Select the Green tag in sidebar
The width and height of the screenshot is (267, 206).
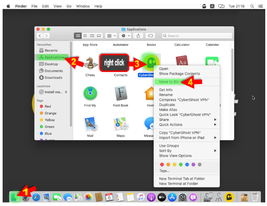point(47,127)
